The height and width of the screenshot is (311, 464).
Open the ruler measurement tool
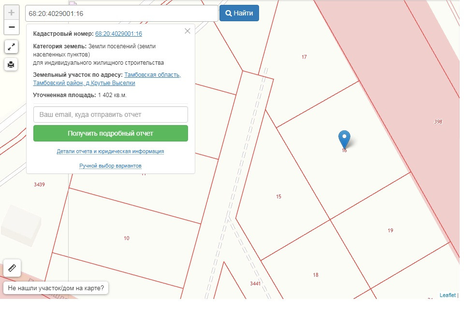[12, 268]
